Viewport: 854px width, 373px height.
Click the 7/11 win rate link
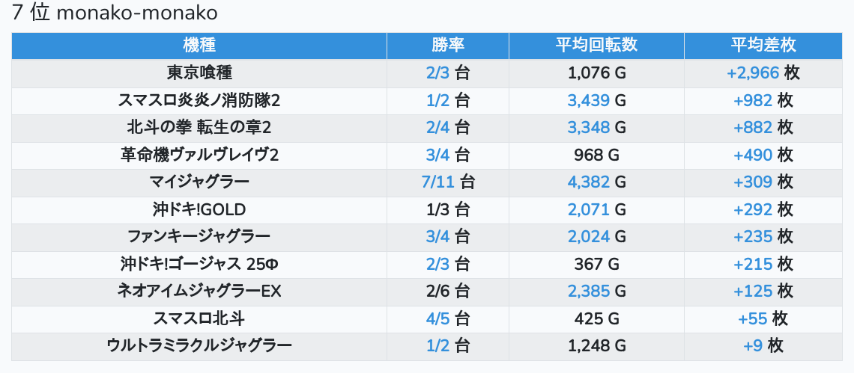[437, 182]
